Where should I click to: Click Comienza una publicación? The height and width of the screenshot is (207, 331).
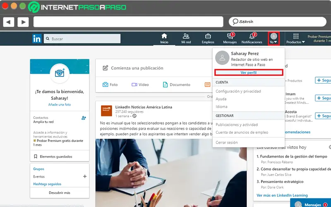(137, 68)
